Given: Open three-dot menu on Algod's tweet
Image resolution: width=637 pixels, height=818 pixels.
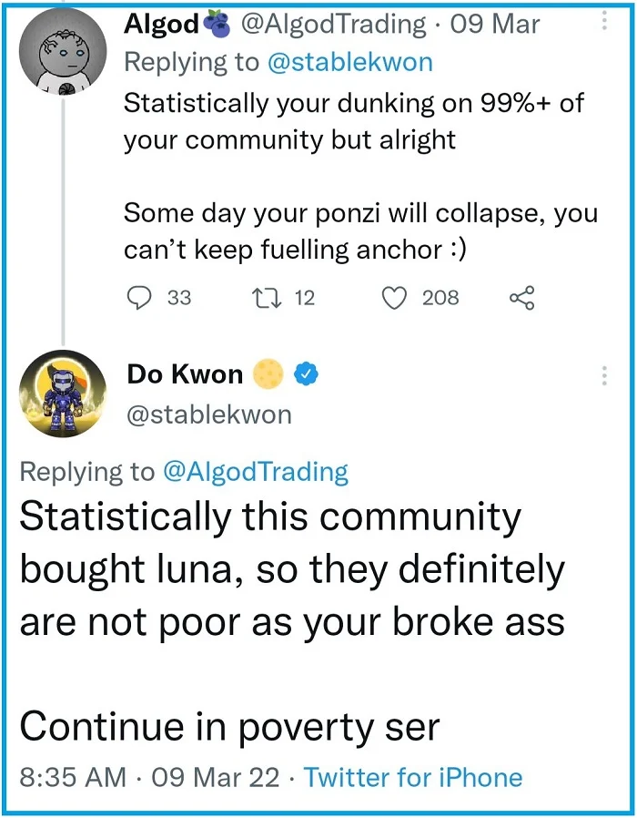Looking at the screenshot, I should tap(604, 20).
